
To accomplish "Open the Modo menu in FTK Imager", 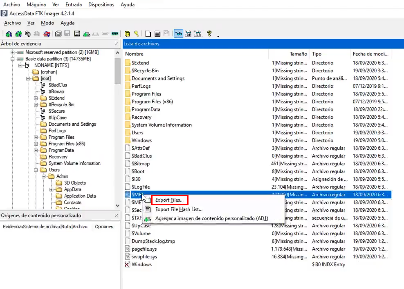I will (x=47, y=23).
